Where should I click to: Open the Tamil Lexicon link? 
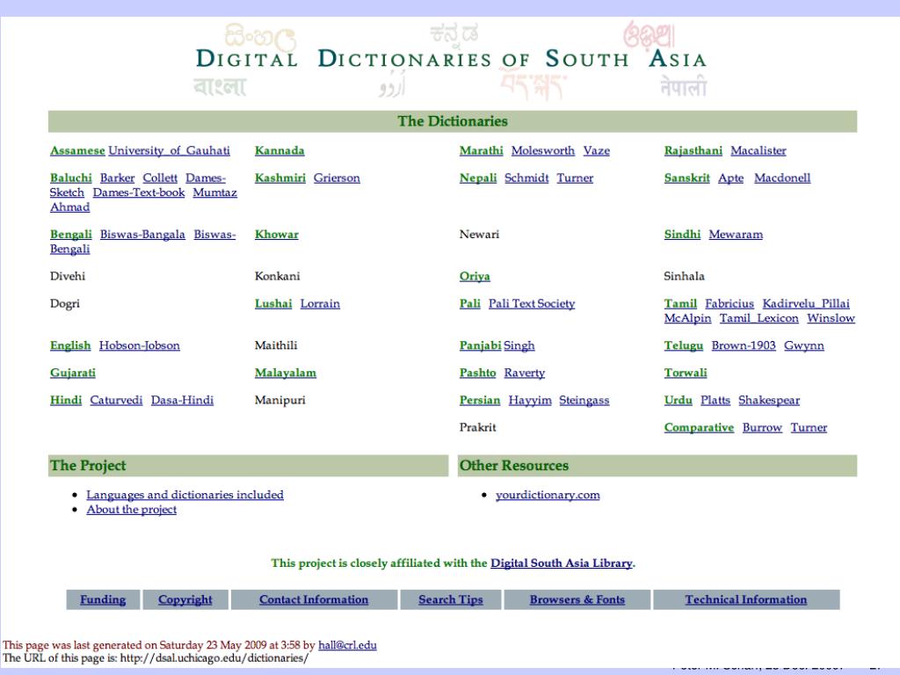[x=759, y=318]
